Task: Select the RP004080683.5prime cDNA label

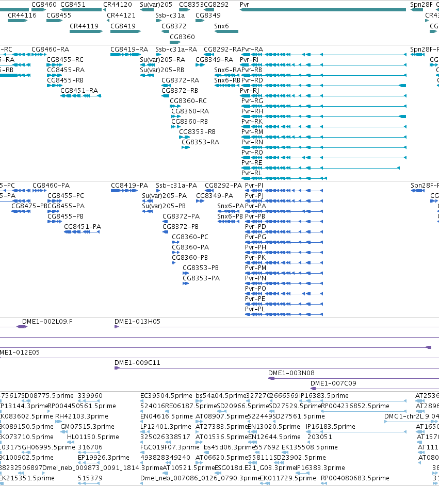Action: click(x=355, y=478)
